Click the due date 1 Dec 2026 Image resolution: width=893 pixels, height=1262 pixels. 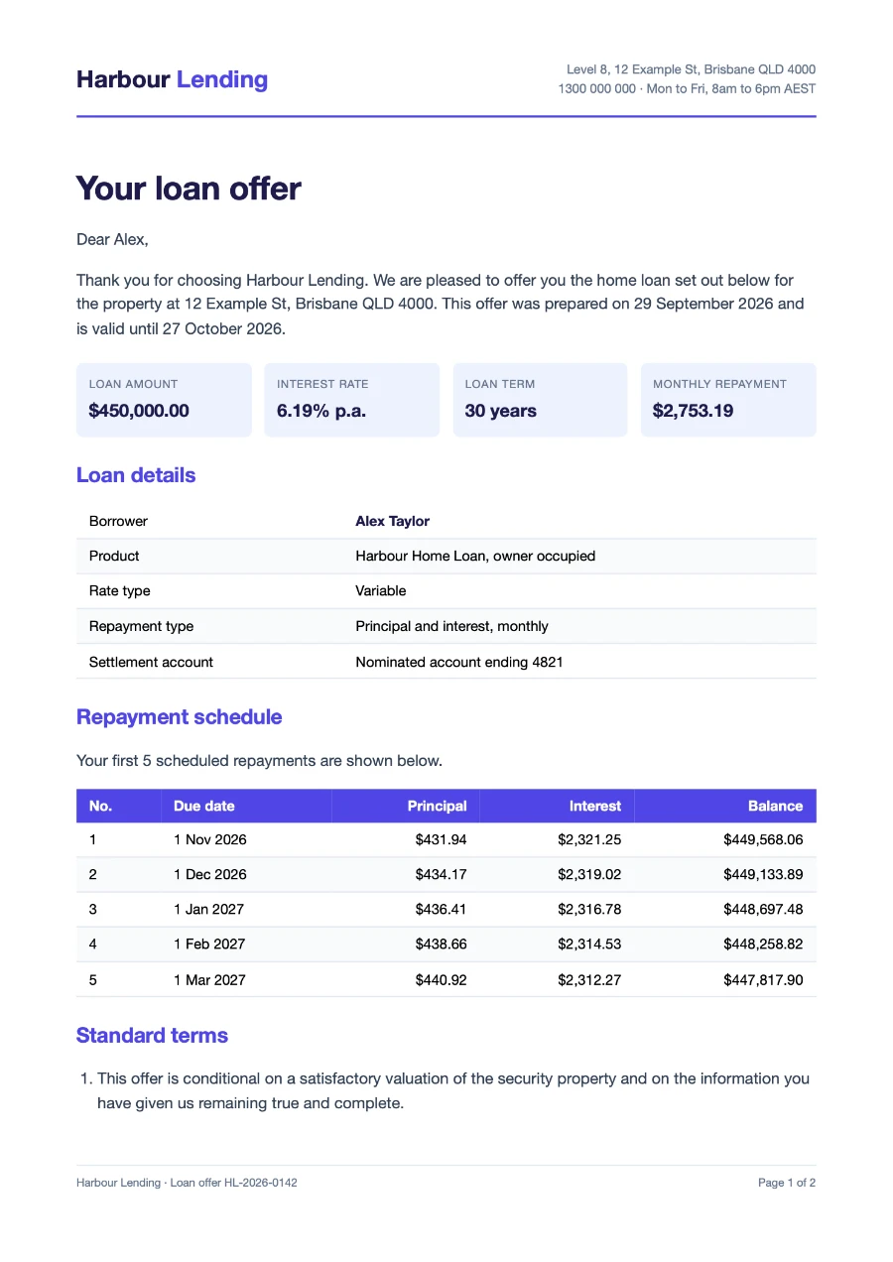pyautogui.click(x=210, y=874)
